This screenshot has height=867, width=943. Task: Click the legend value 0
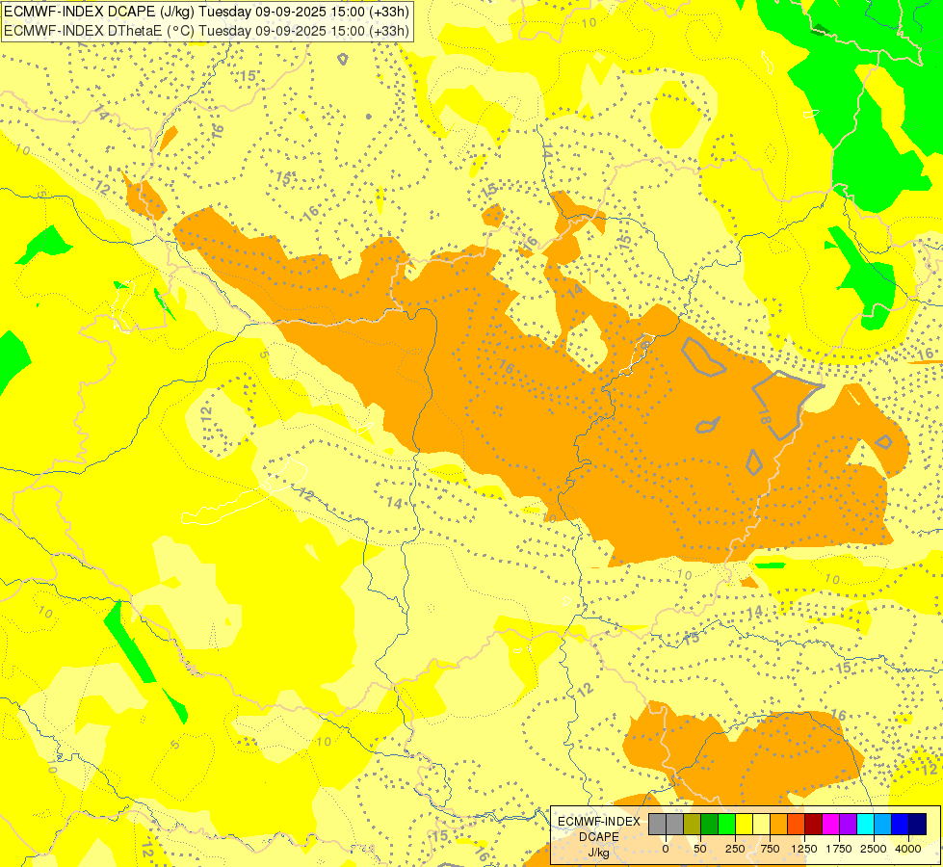tap(666, 849)
